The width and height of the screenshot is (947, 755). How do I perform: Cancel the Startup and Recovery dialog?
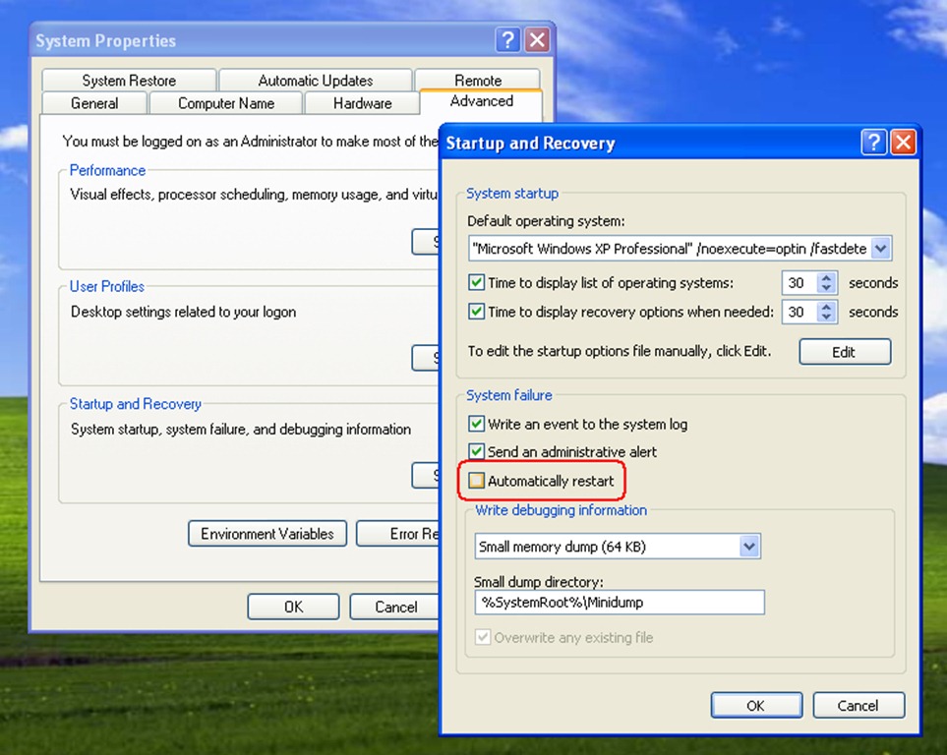858,705
